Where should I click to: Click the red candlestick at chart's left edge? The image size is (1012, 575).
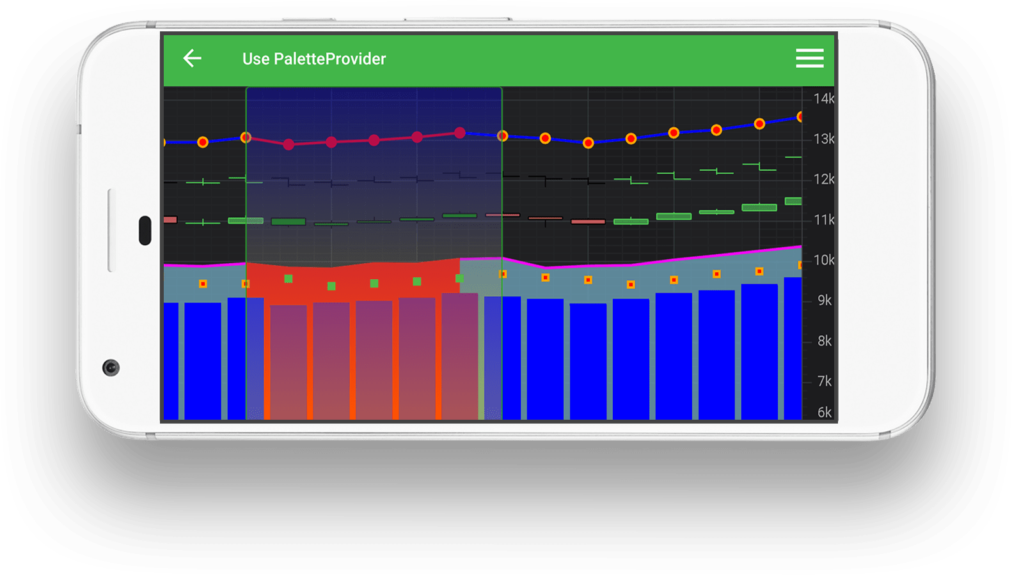(170, 220)
